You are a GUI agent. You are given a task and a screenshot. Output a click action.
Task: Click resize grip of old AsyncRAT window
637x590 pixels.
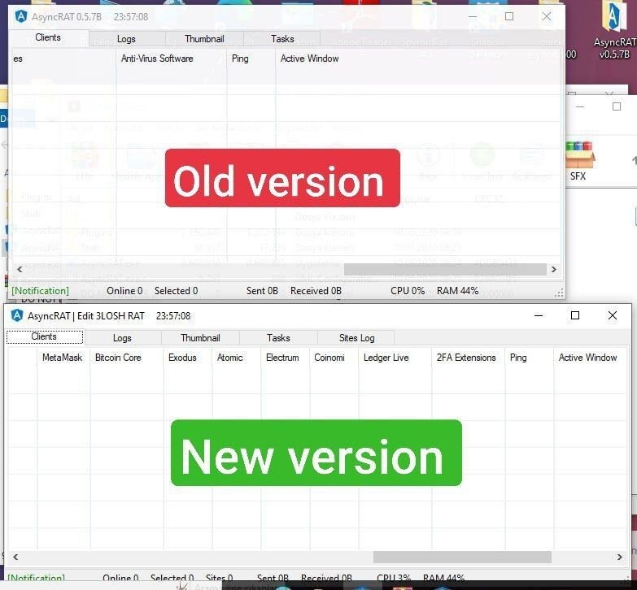(559, 293)
